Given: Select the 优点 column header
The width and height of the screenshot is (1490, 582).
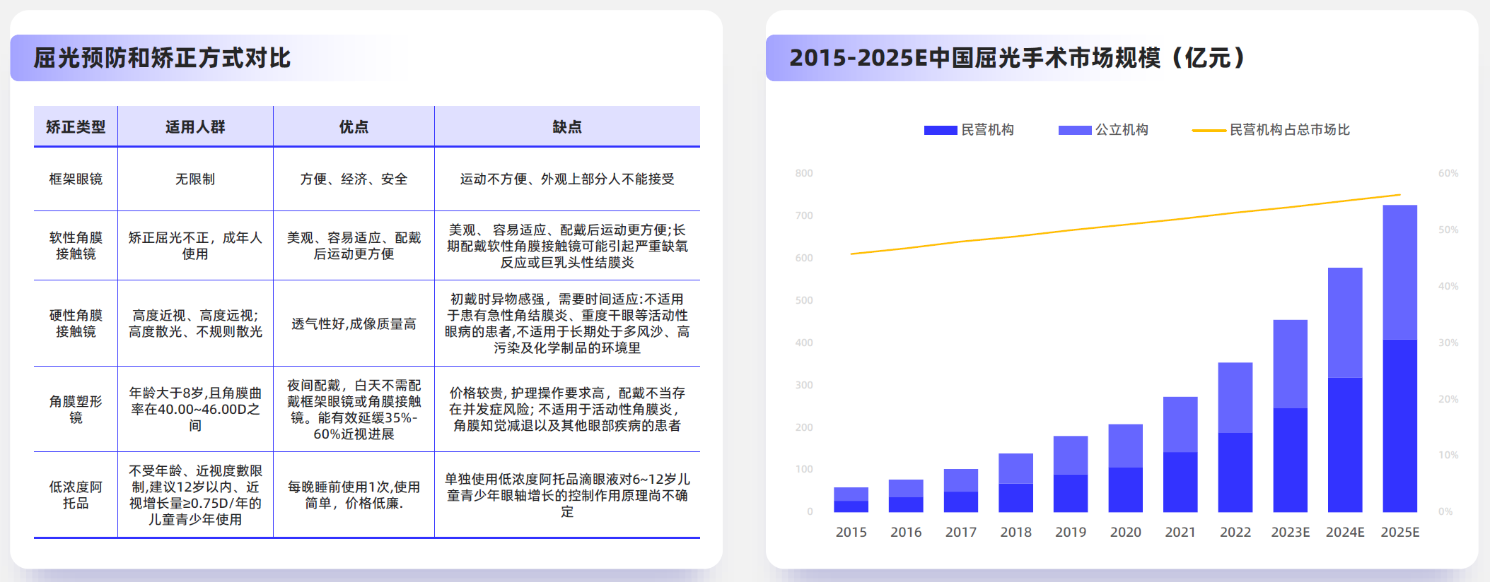Looking at the screenshot, I should (354, 127).
